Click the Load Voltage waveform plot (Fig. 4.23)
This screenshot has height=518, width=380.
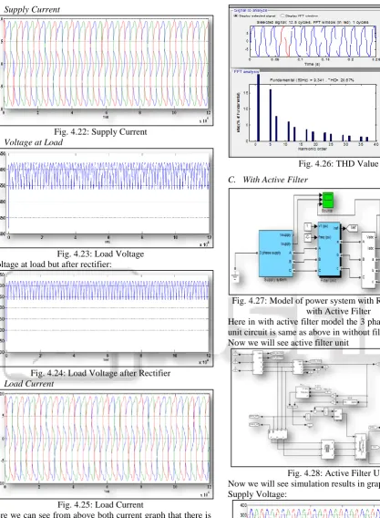click(108, 193)
